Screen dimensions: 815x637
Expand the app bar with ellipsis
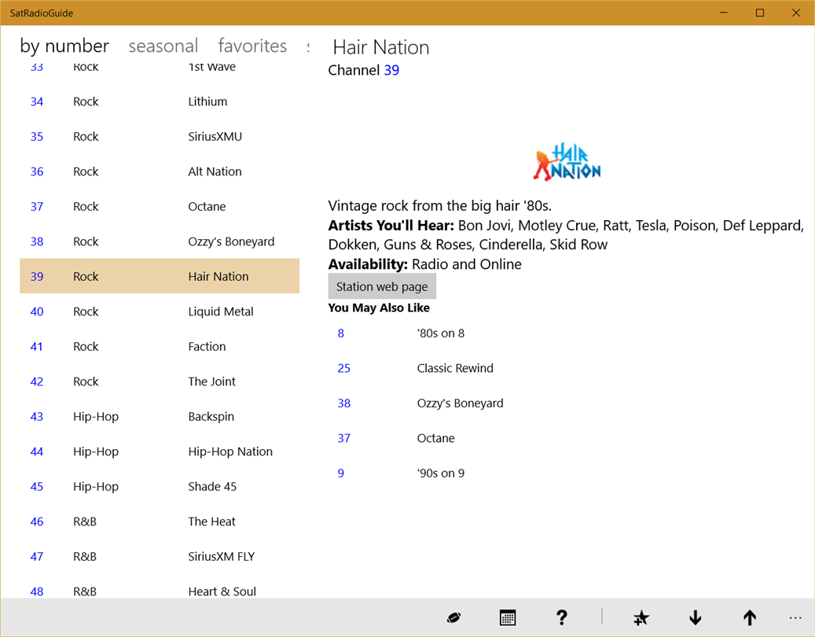pos(795,618)
